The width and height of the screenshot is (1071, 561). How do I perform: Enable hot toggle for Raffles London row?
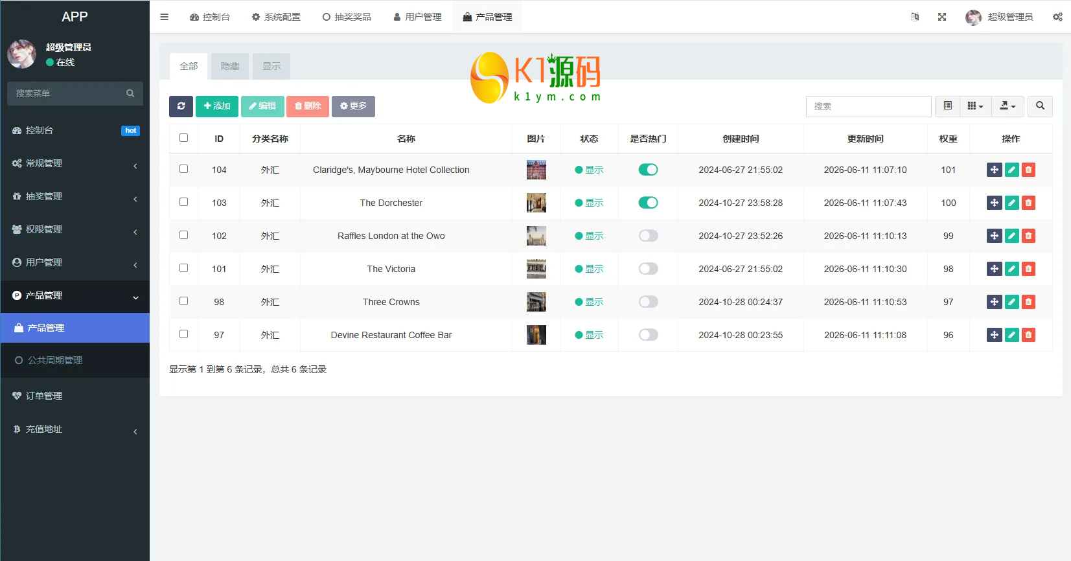(x=649, y=236)
